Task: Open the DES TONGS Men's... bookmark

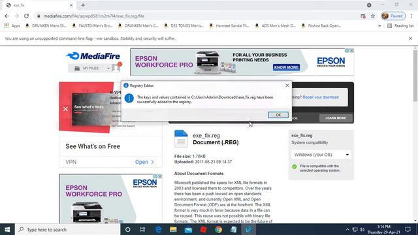Action: click(x=184, y=26)
